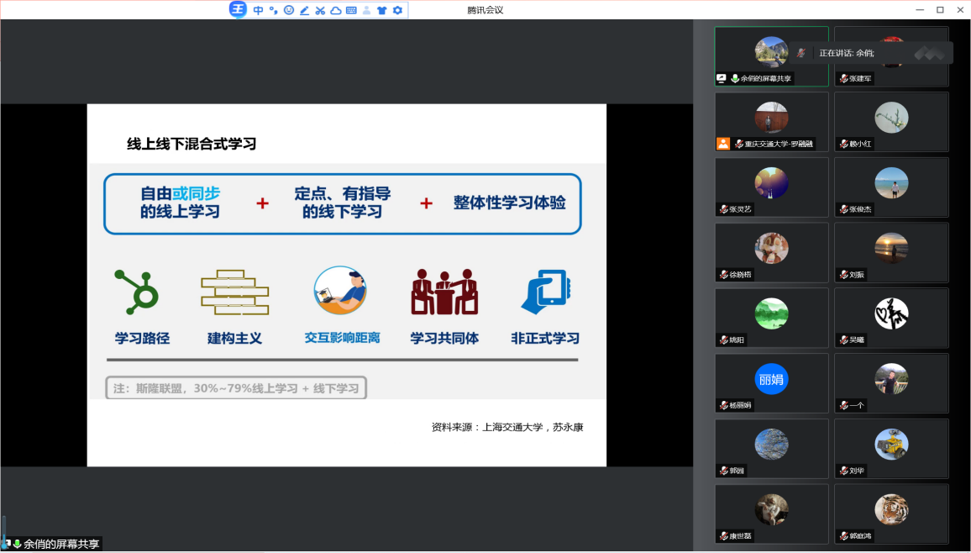971x553 pixels.
Task: Click orange host badge on 重庆交通大学 tile
Action: pyautogui.click(x=723, y=144)
